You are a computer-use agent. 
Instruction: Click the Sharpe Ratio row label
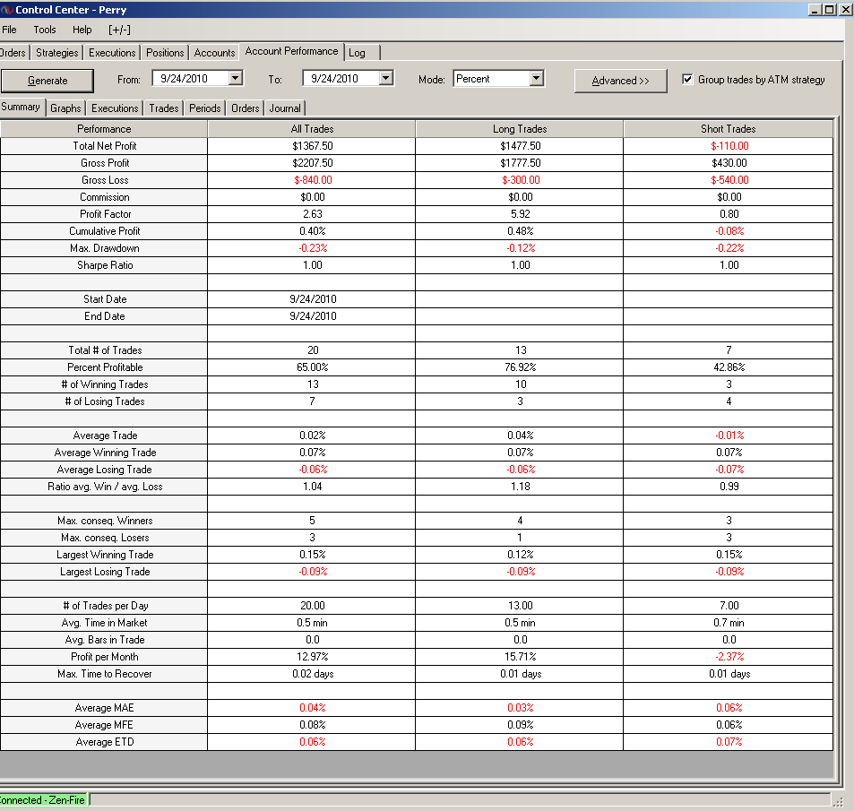click(105, 265)
